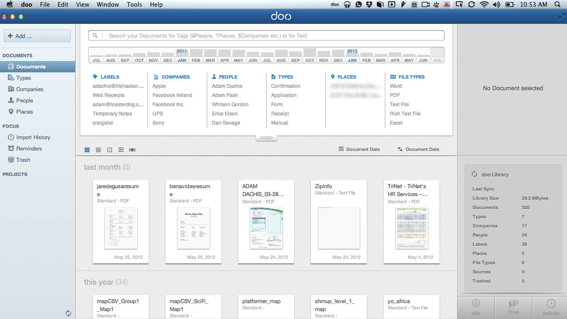The image size is (567, 319).
Task: Filter by Facebook Ireland company
Action: (x=172, y=95)
